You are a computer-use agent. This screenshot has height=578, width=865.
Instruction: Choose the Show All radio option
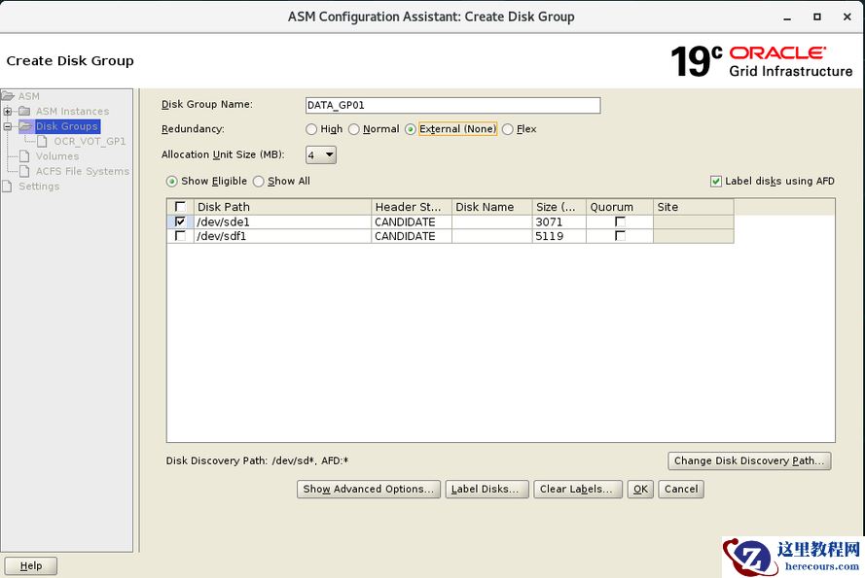click(x=259, y=182)
